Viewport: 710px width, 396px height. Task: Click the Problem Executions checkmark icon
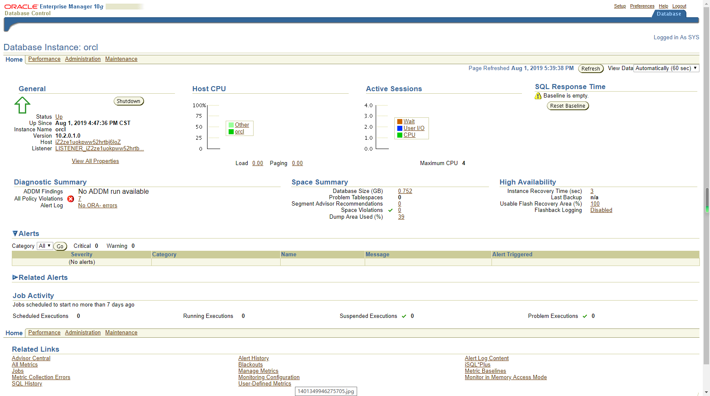point(585,316)
